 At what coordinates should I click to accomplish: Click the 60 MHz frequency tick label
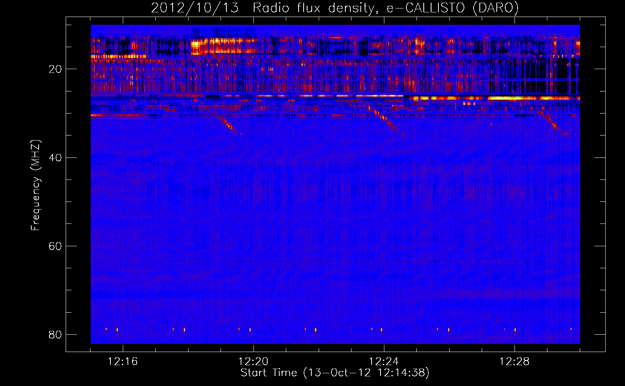pyautogui.click(x=55, y=246)
